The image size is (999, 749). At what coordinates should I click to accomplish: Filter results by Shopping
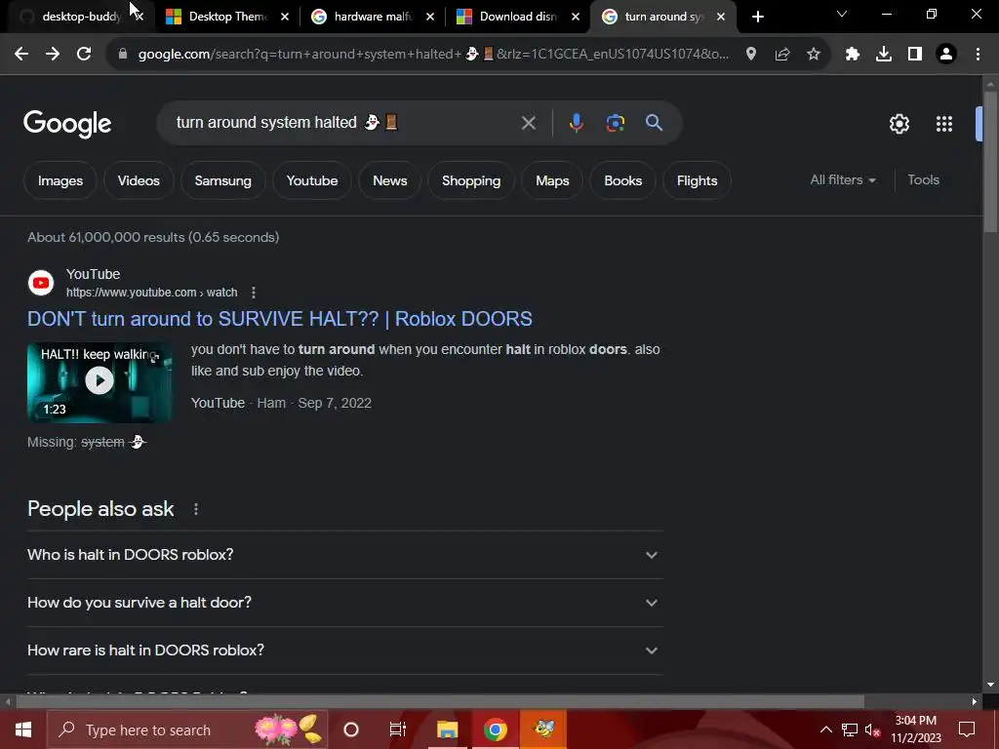471,180
